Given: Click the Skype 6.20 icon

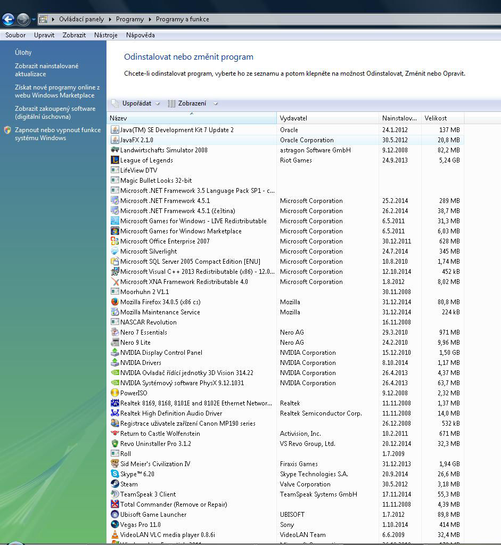Looking at the screenshot, I should coord(115,474).
